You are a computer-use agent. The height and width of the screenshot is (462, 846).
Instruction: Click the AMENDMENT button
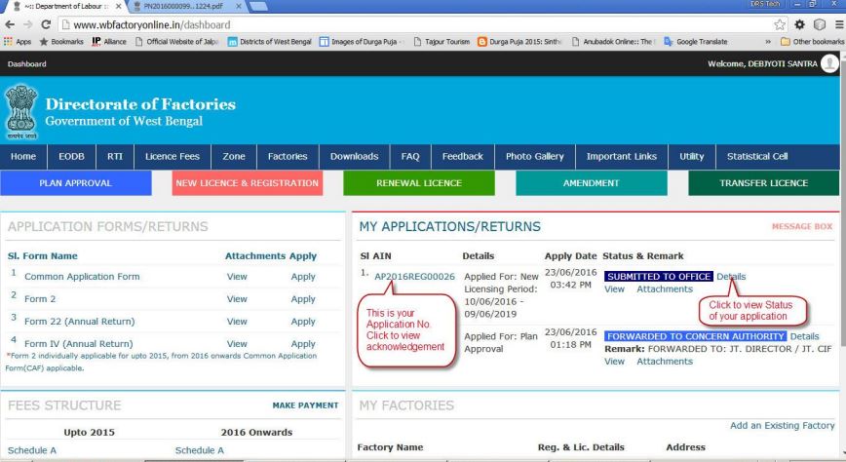pyautogui.click(x=592, y=183)
